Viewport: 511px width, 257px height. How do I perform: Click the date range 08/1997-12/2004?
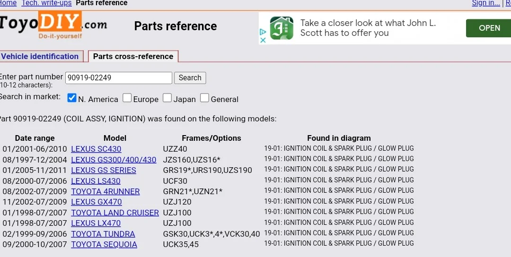35,160
